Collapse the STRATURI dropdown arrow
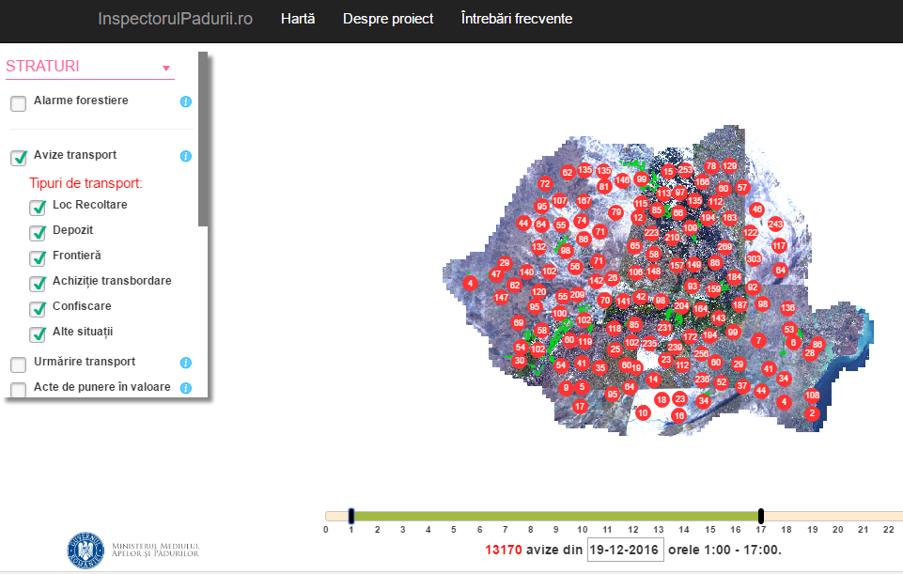903x574 pixels. (x=166, y=68)
